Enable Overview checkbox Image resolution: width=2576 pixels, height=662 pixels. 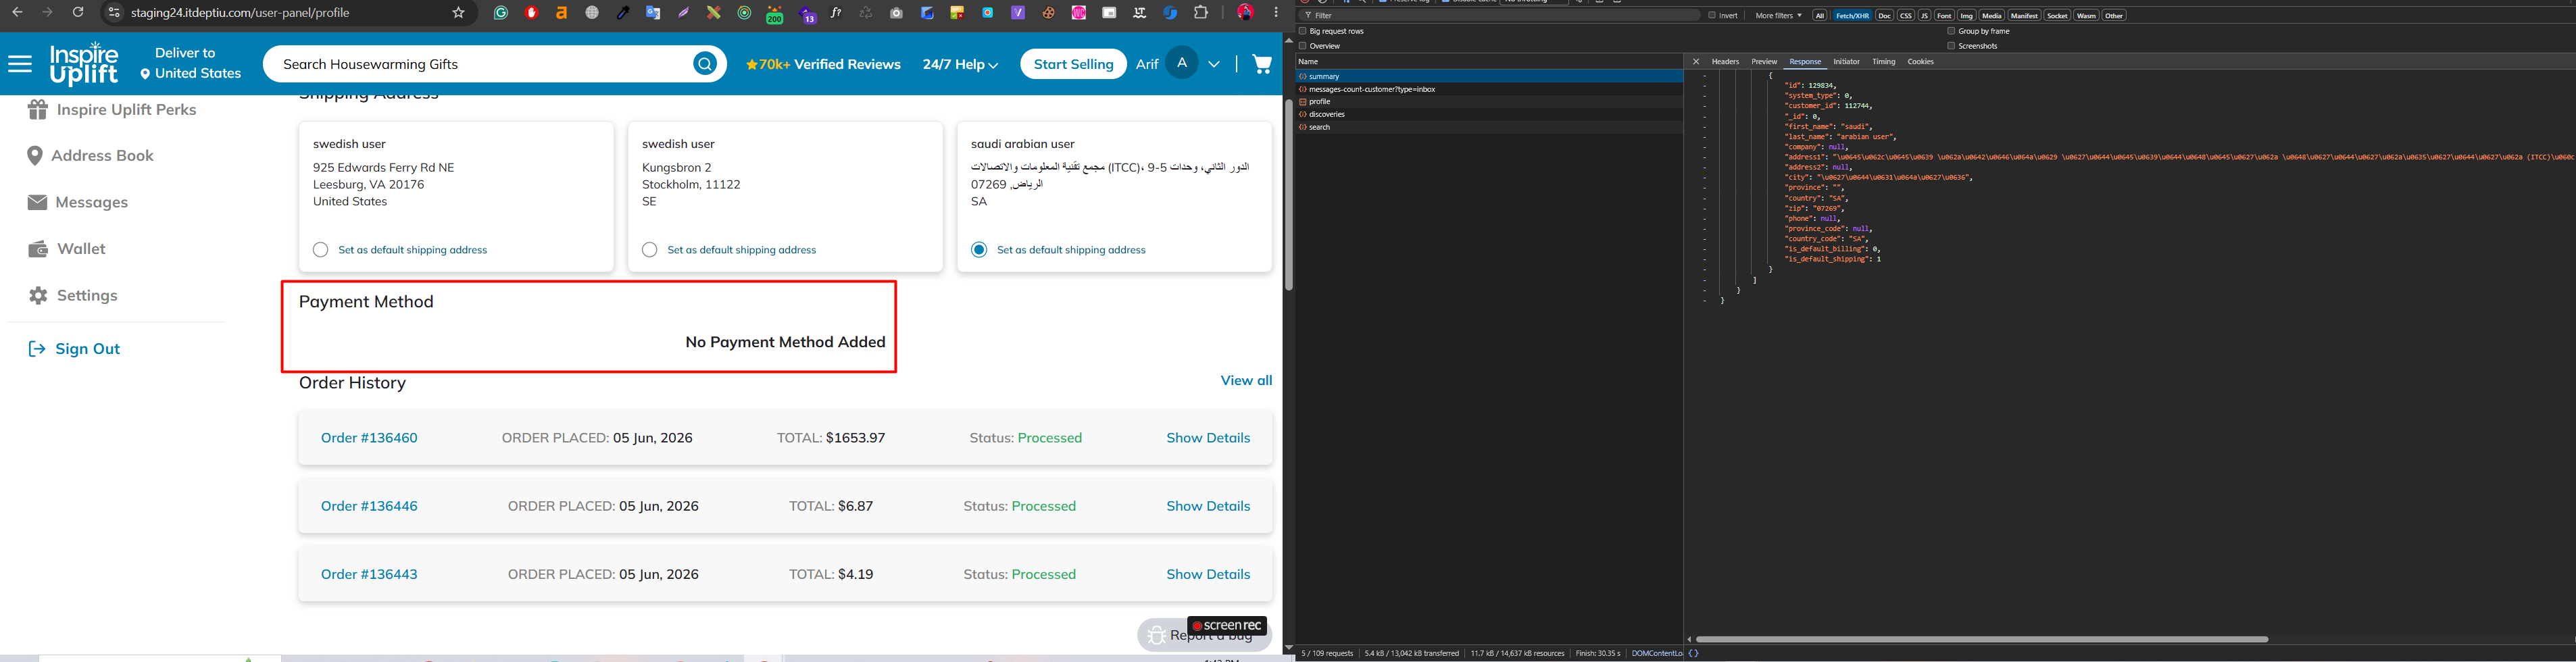[1303, 46]
